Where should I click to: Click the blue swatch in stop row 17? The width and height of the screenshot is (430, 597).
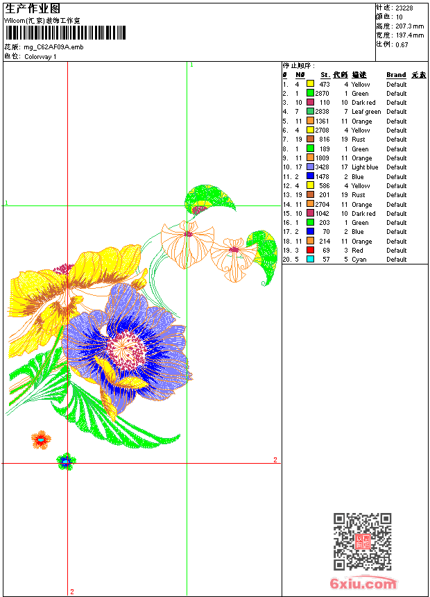coord(310,231)
